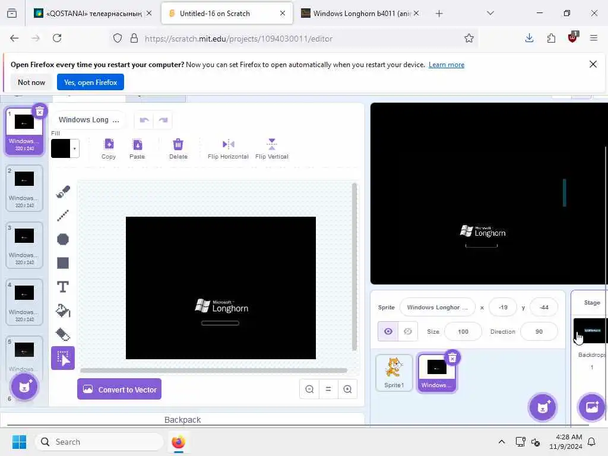Select costume 4 thumbnail
The height and width of the screenshot is (456, 608).
24,302
